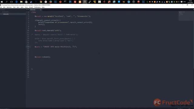Click the minimap code preview

pyautogui.click(x=186, y=16)
